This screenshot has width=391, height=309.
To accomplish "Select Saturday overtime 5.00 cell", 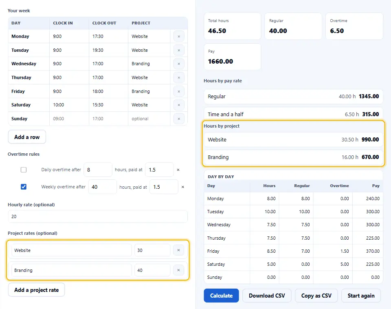I will click(333, 264).
